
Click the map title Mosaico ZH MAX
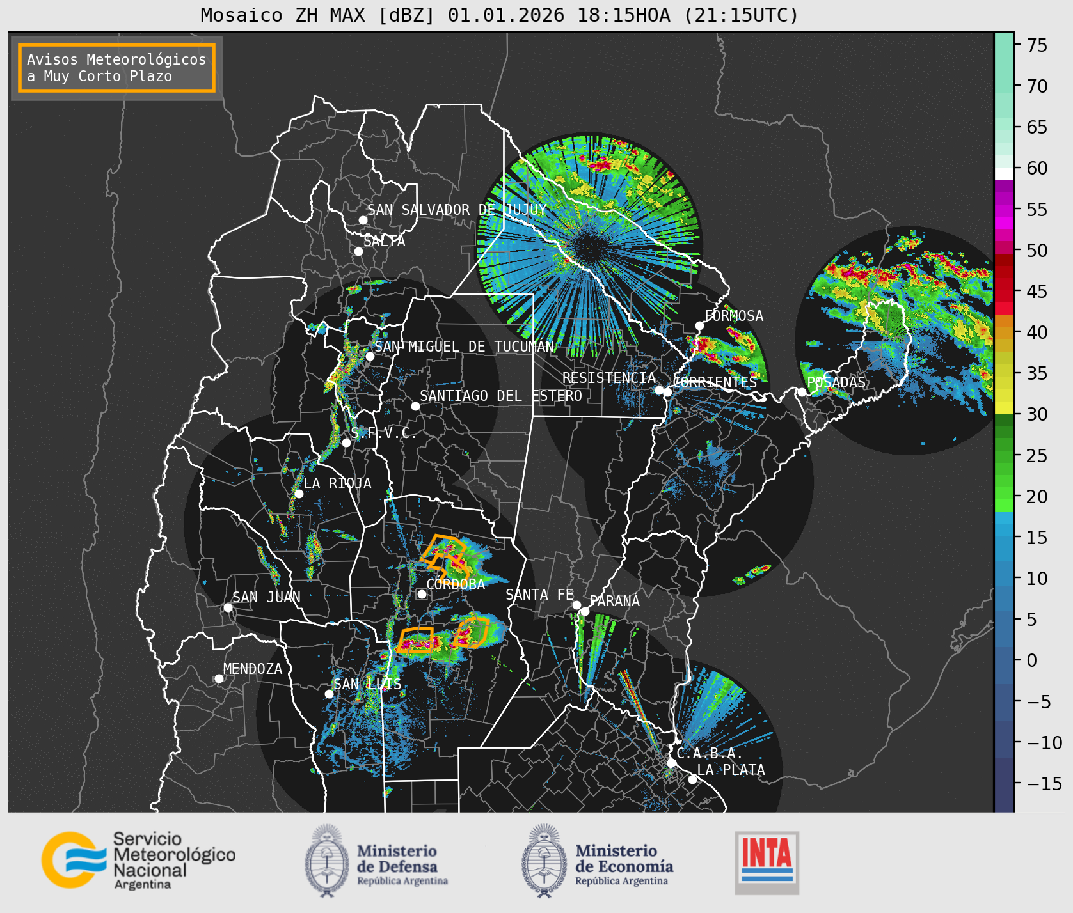(x=499, y=15)
